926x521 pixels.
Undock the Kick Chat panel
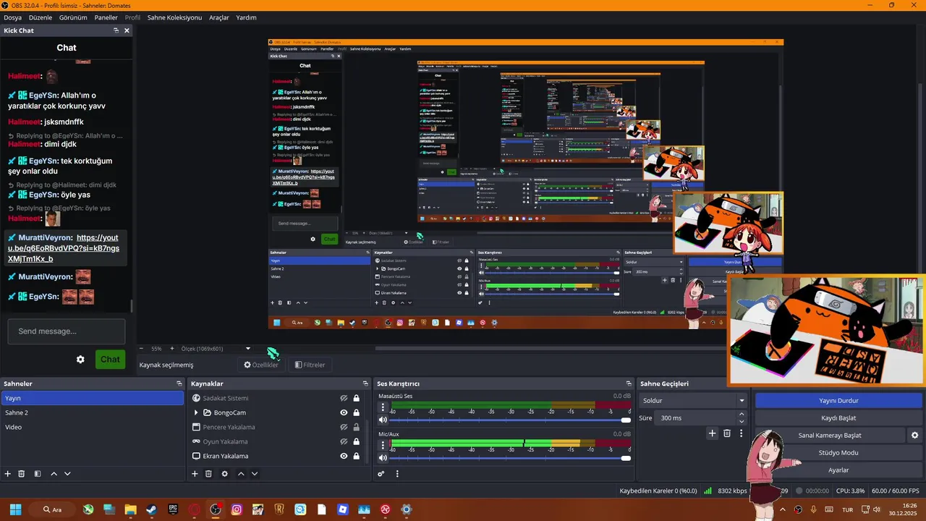click(116, 30)
